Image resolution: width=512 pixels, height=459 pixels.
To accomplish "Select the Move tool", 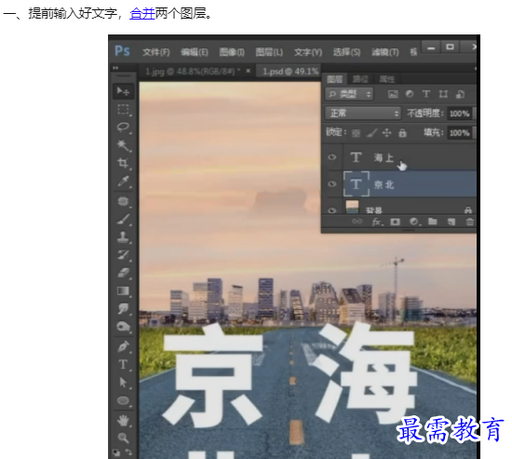I will 123,91.
